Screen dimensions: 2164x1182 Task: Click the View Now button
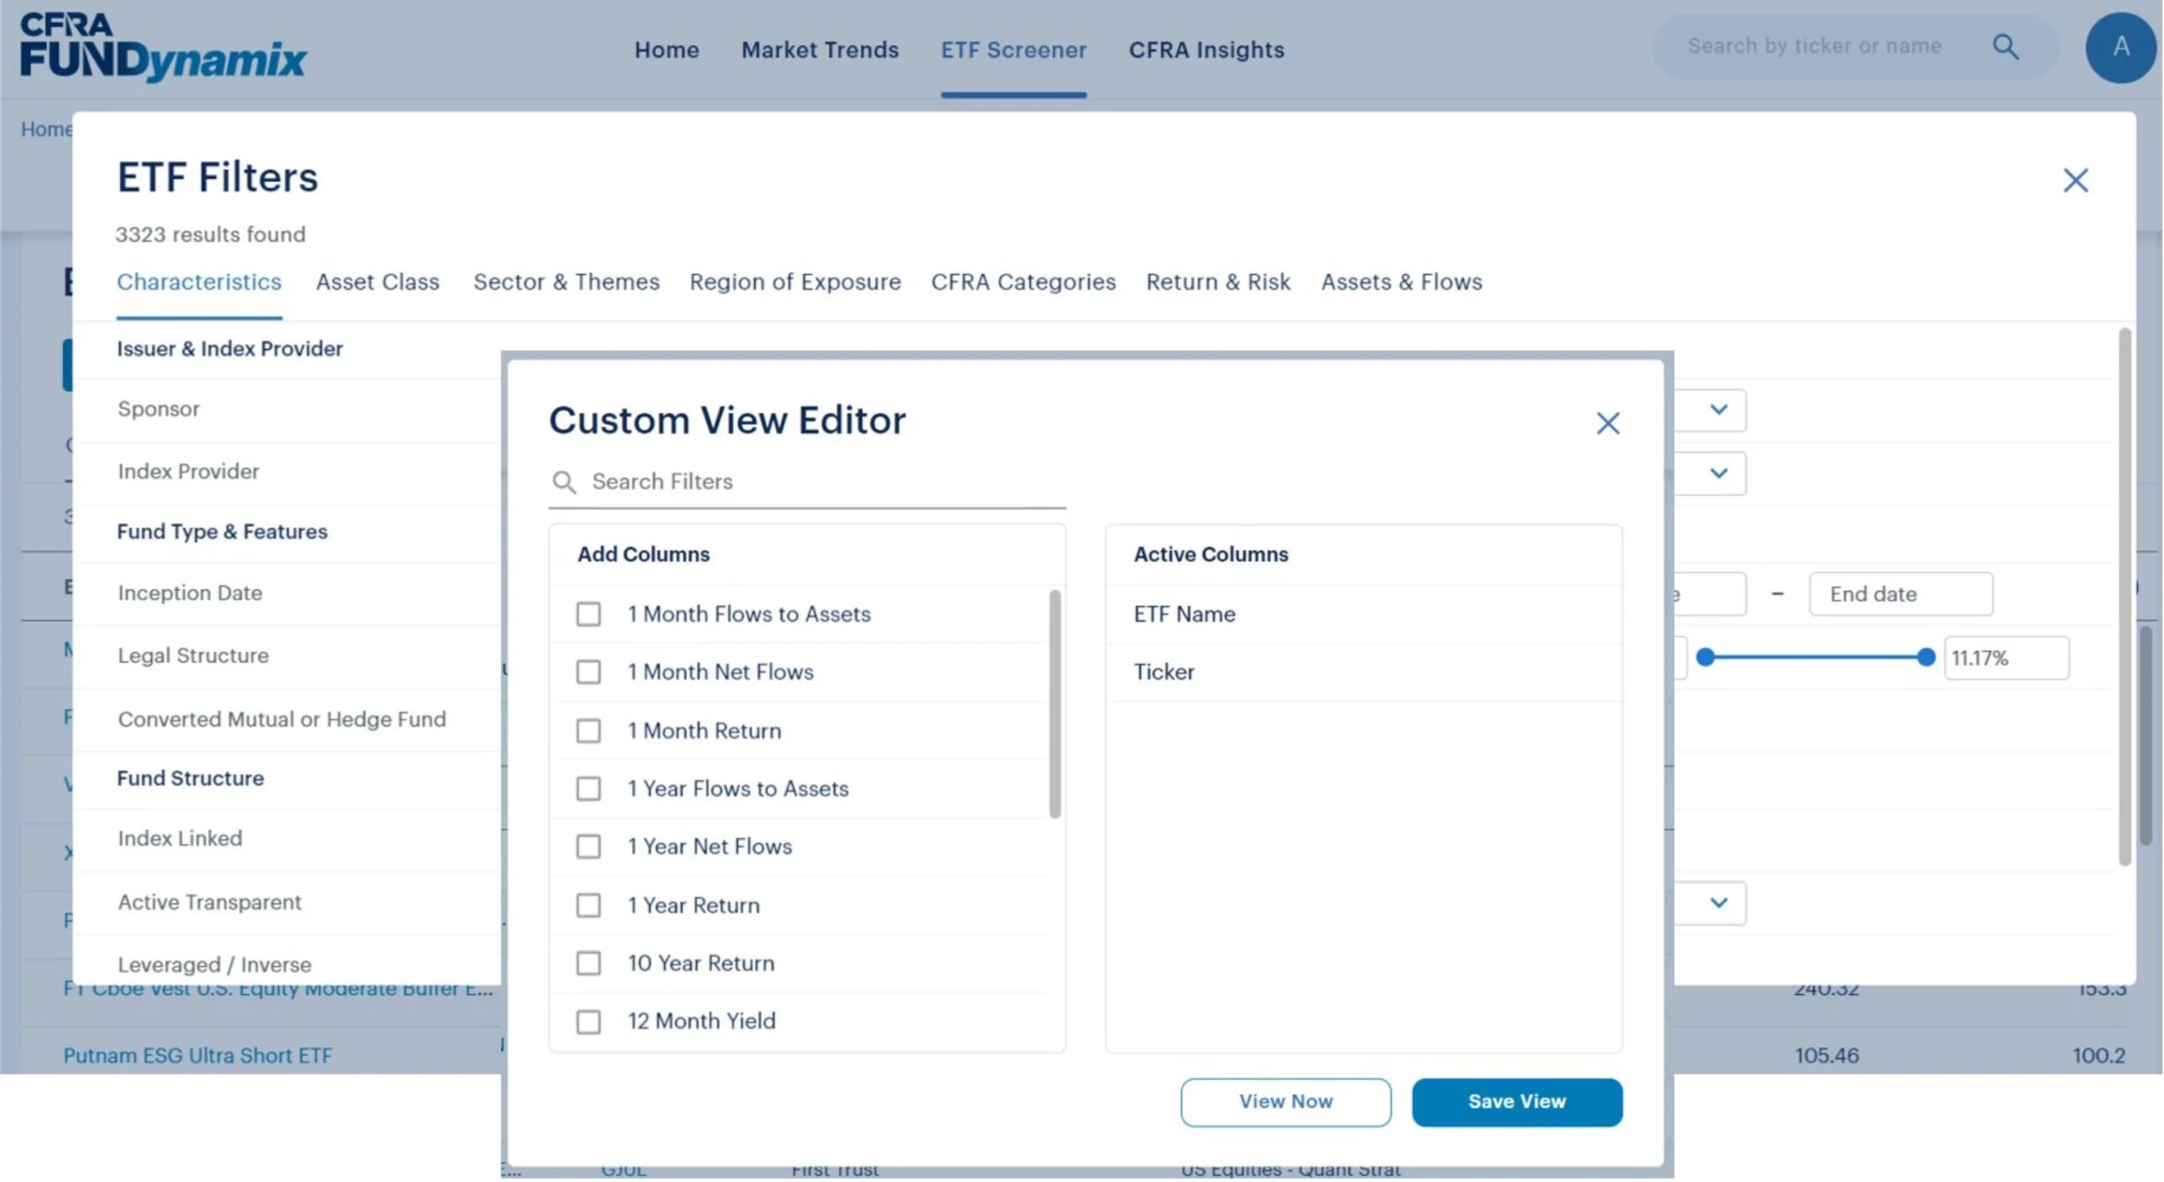1286,1102
